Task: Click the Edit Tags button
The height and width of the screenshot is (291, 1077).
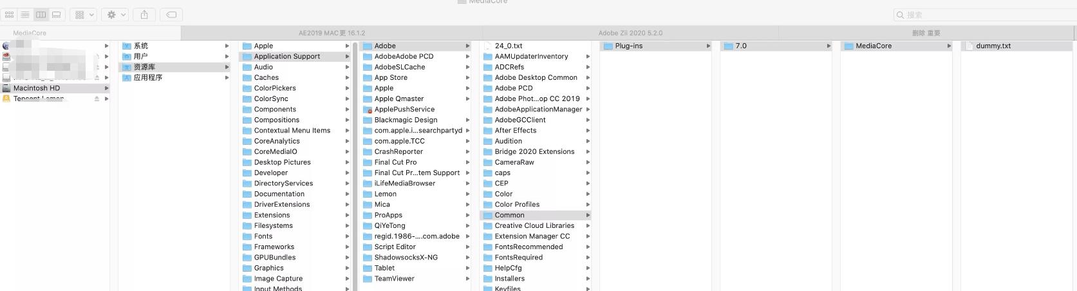Action: pos(171,14)
